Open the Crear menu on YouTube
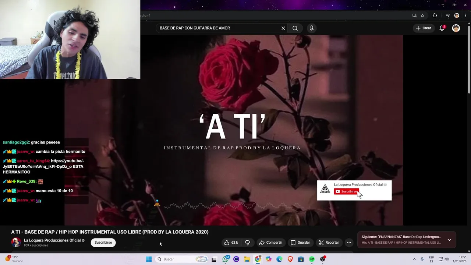The image size is (471, 265). [423, 28]
